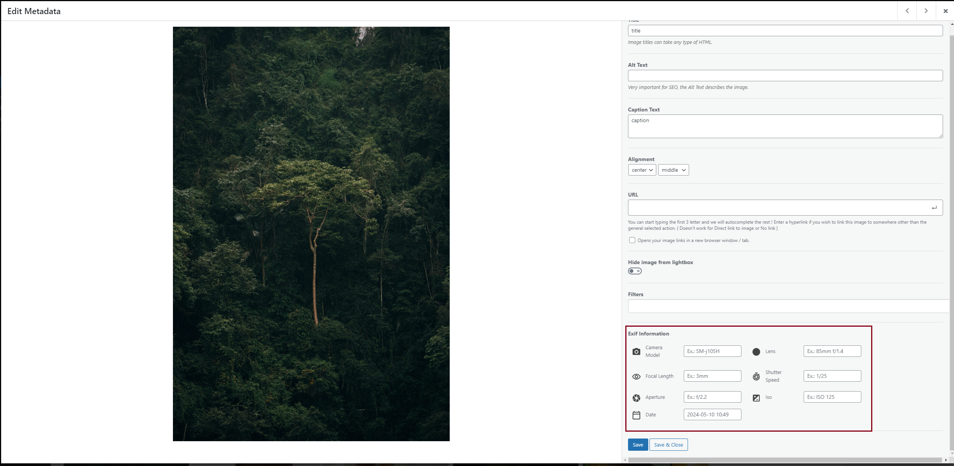Click the lens circle icon
The width and height of the screenshot is (954, 466).
pyautogui.click(x=756, y=352)
